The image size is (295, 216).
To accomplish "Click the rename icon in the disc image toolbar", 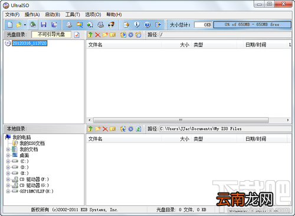I will (113, 35).
